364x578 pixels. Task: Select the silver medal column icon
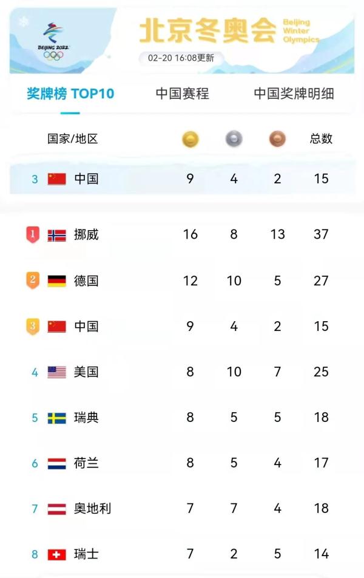tap(233, 140)
